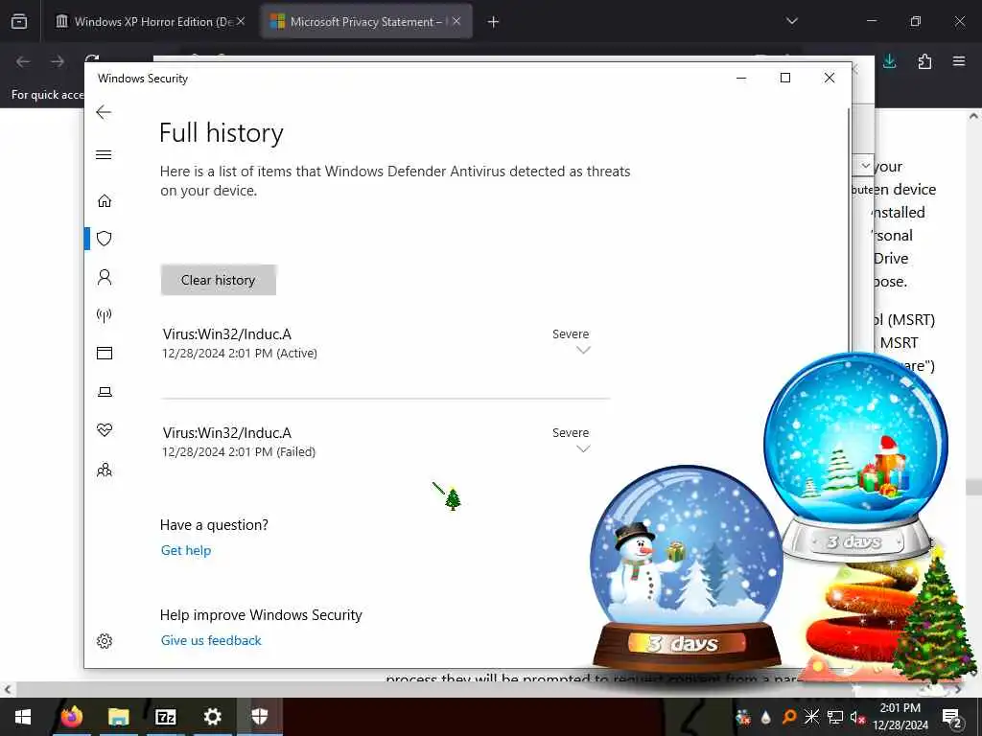Open the browser extensions puzzle icon
The image size is (982, 736).
[x=924, y=61]
